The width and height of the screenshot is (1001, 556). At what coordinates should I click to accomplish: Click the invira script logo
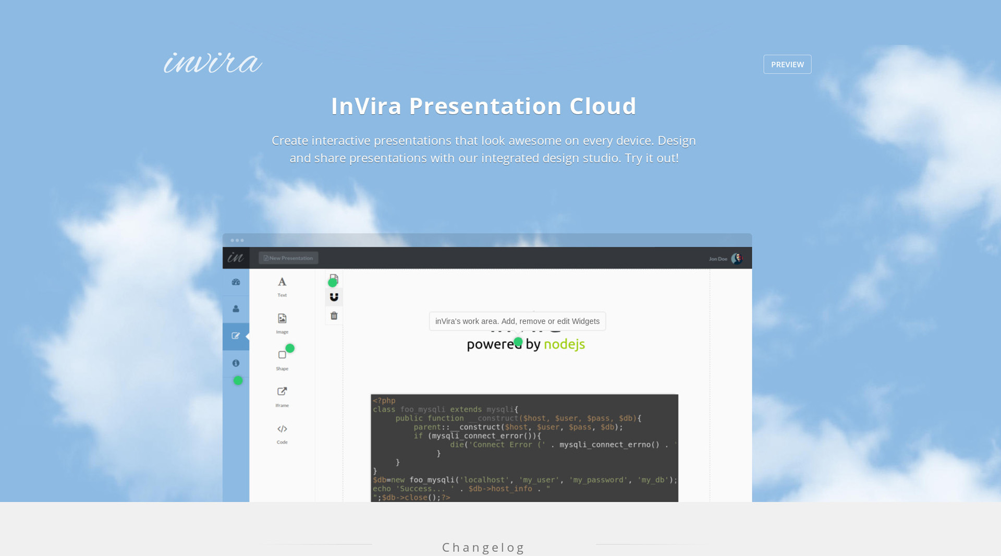click(213, 63)
